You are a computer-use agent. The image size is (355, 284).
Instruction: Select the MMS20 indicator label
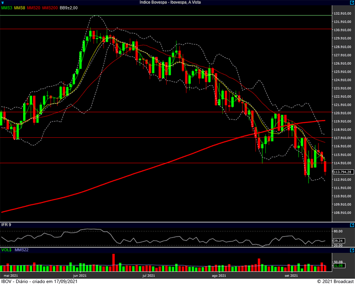click(34, 8)
